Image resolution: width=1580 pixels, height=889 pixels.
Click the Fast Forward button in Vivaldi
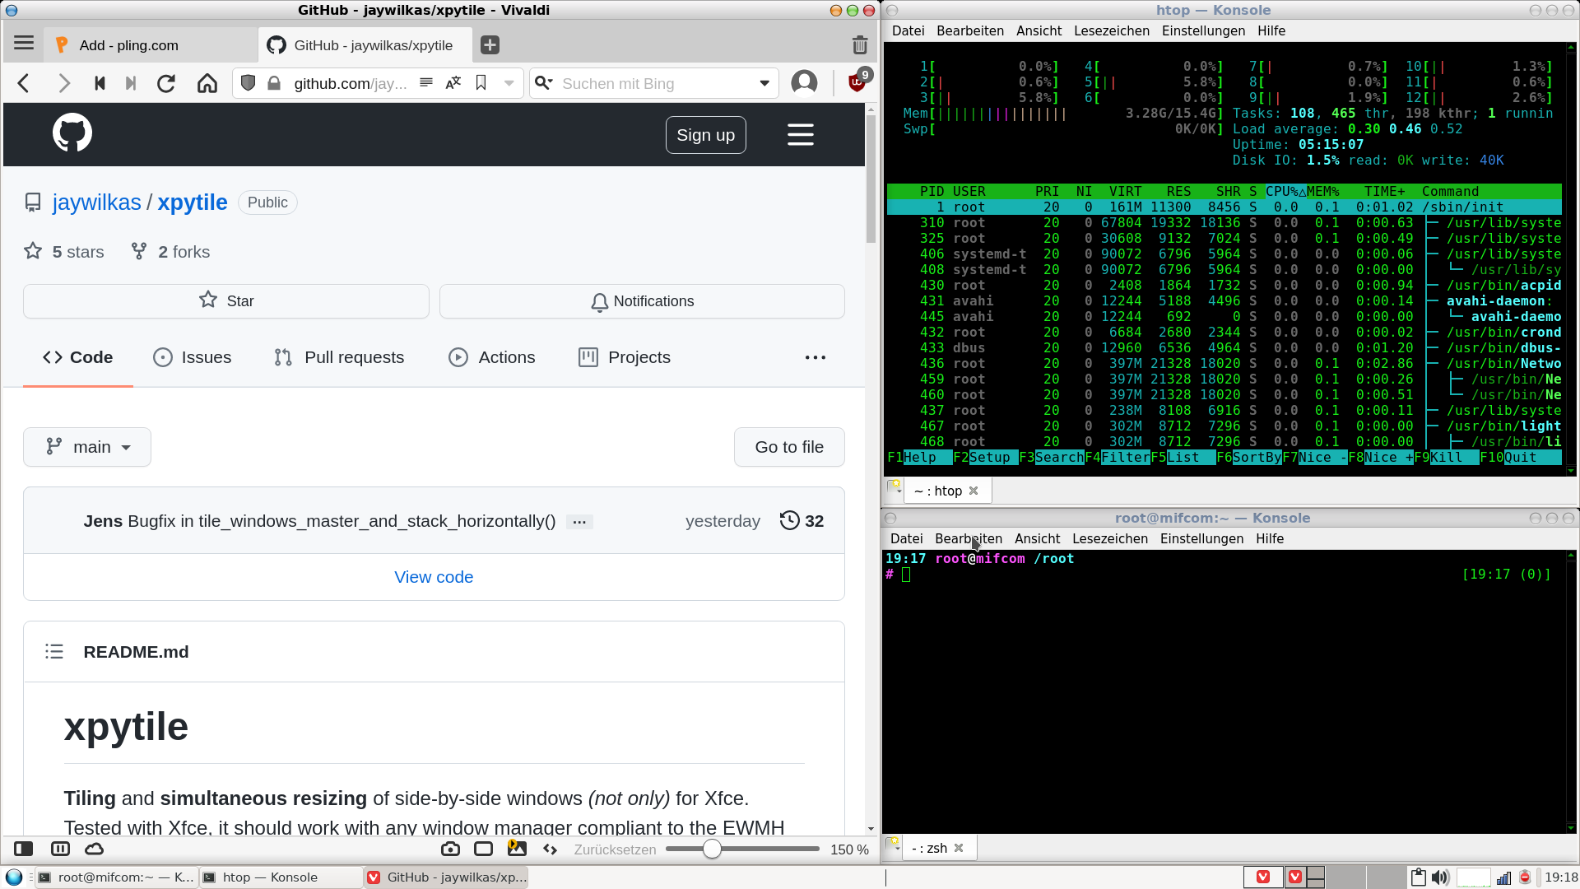[130, 83]
